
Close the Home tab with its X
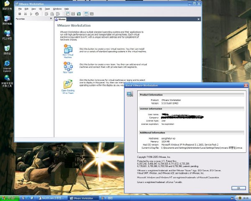click(198, 19)
